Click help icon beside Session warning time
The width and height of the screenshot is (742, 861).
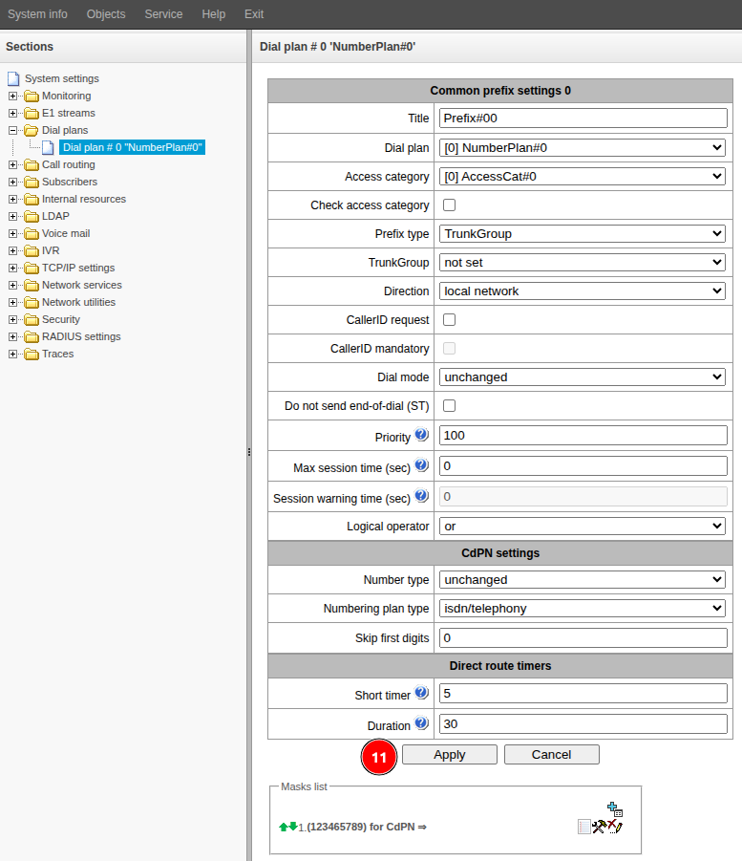(x=421, y=496)
